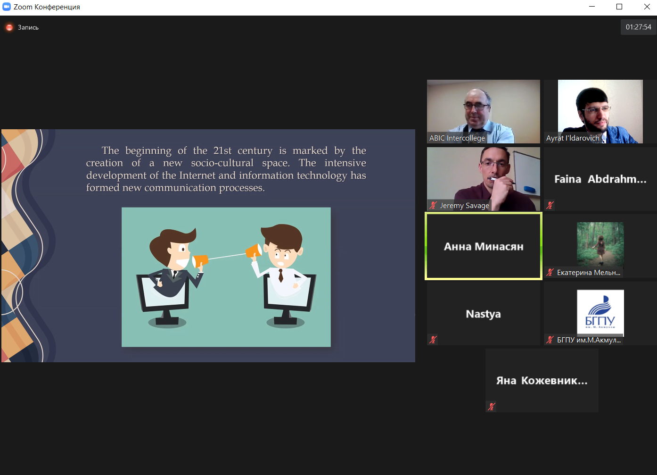657x475 pixels.
Task: Click the Nastya participant name
Action: tap(483, 314)
